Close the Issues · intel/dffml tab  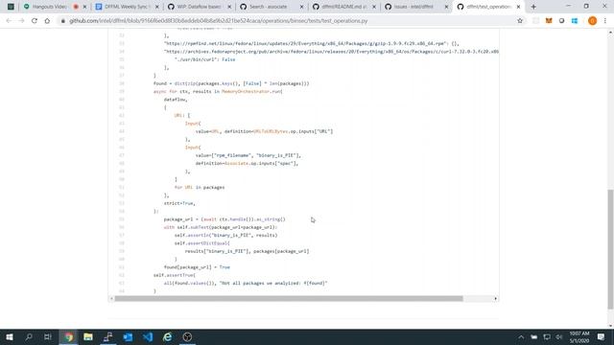(x=446, y=7)
